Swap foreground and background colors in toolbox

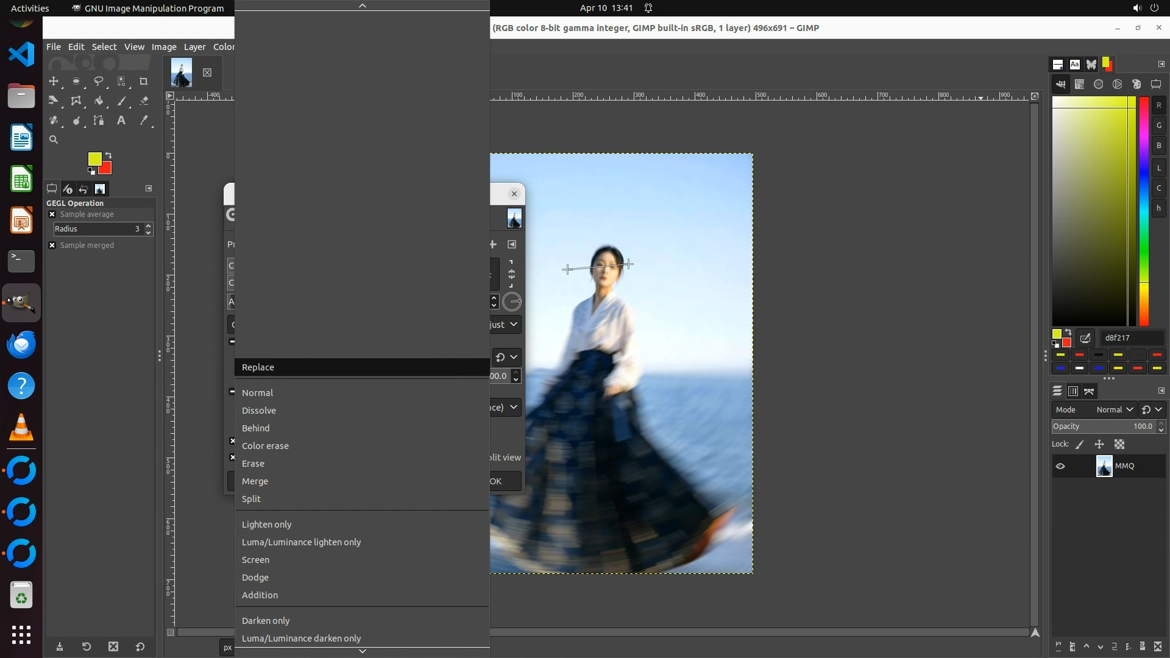pyautogui.click(x=108, y=155)
